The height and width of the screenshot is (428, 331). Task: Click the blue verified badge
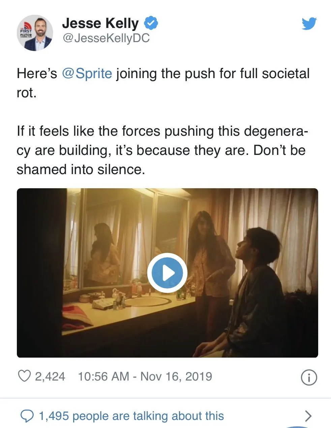[151, 23]
